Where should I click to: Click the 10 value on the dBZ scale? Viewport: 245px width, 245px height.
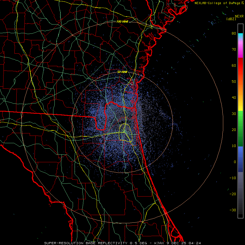(234, 146)
